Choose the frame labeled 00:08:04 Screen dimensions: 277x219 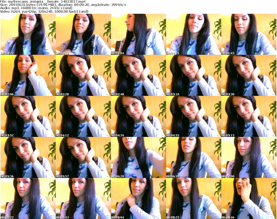[x=138, y=198]
